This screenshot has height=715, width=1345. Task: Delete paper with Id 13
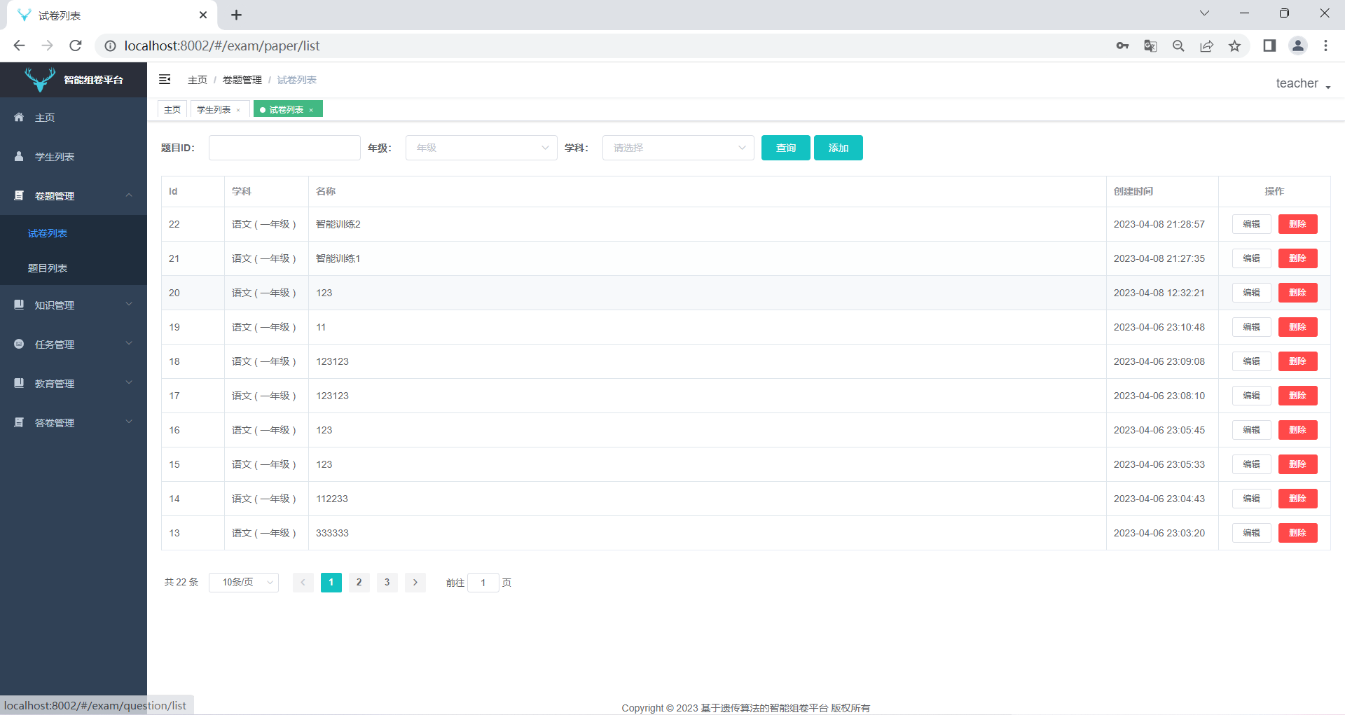(x=1298, y=533)
